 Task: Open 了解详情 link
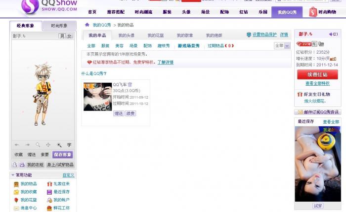click(165, 62)
